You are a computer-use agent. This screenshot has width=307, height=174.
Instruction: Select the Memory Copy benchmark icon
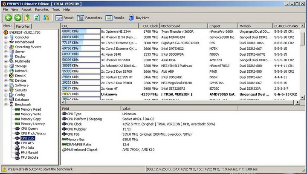17,119
